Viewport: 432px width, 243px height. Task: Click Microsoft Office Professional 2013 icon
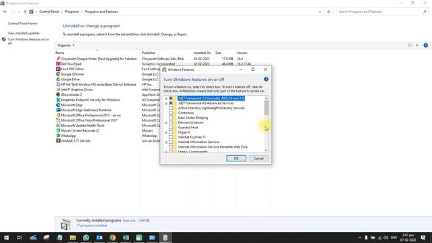point(58,115)
